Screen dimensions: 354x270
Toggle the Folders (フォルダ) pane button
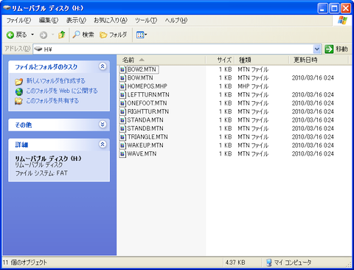coord(114,35)
